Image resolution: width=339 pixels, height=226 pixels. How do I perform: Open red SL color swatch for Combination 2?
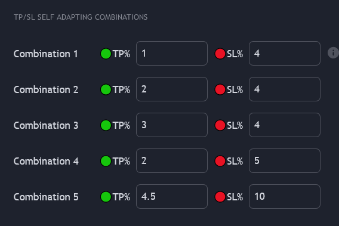click(220, 89)
